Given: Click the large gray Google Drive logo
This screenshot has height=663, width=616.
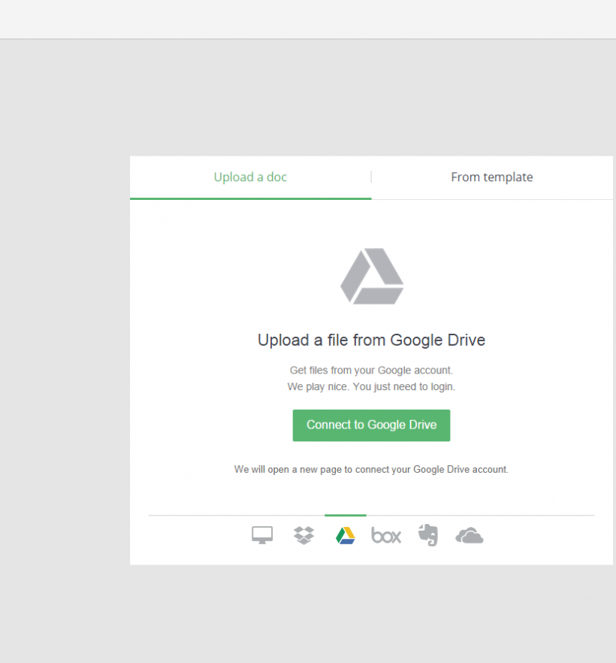Looking at the screenshot, I should tap(372, 277).
